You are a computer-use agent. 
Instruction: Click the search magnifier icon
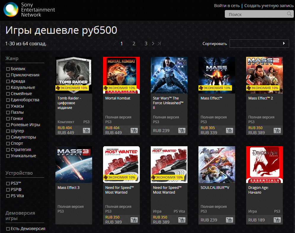tap(289, 14)
